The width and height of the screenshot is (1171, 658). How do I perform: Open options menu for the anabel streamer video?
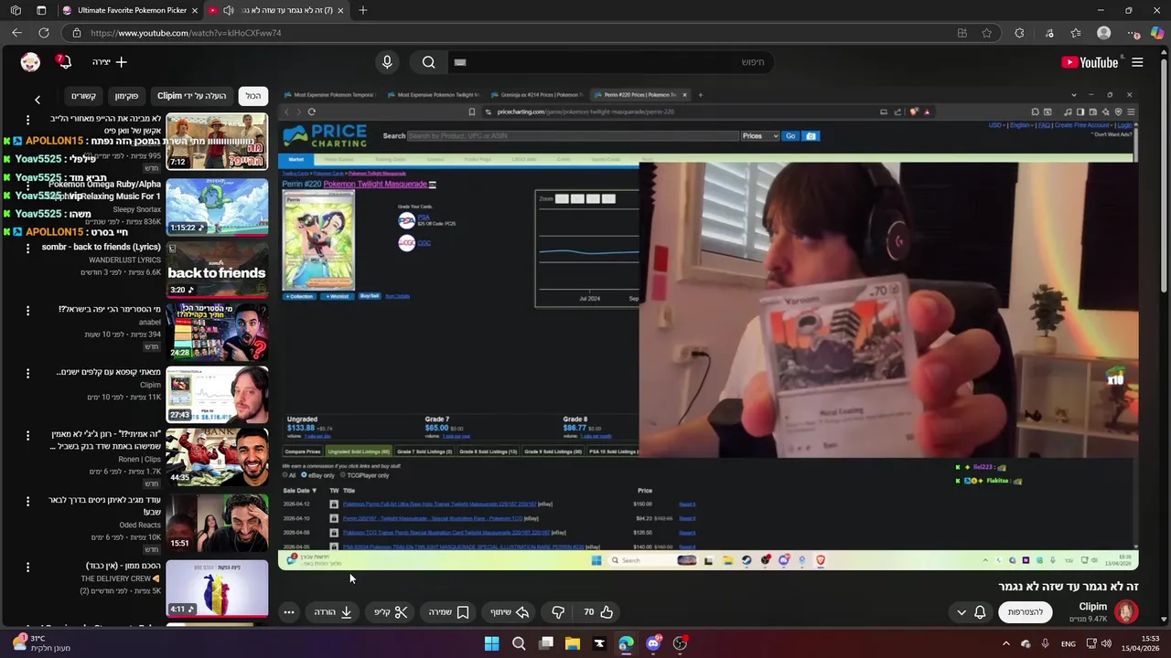(27, 310)
